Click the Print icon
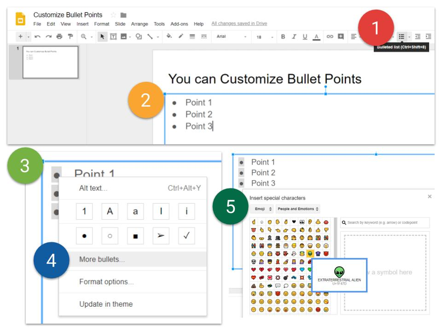The image size is (442, 331). [59, 36]
